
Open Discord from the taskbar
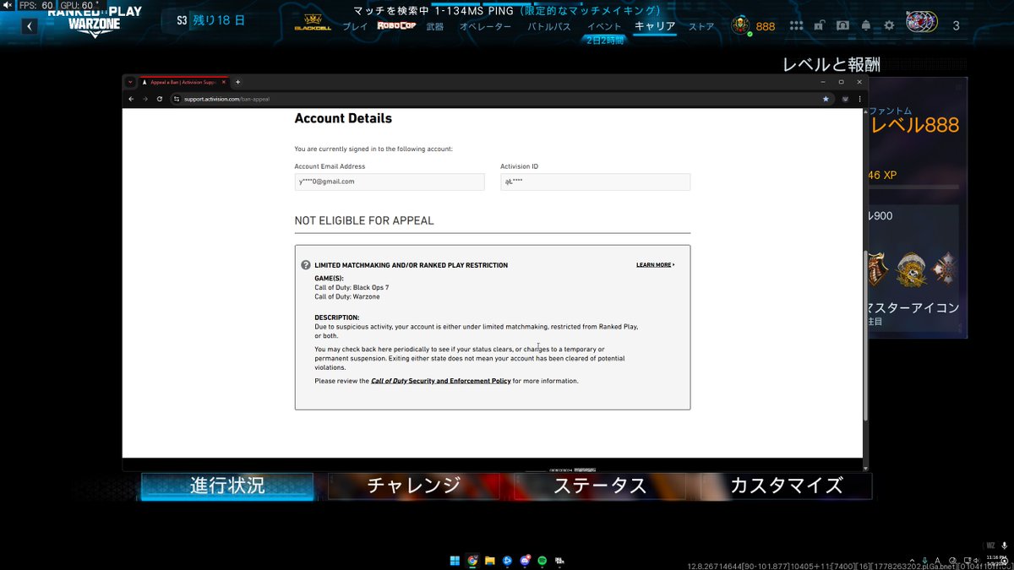point(525,561)
